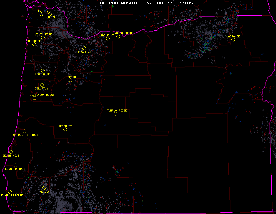Click the Rockhouse station circle
The width and height of the screenshot is (276, 214).
tap(43, 70)
